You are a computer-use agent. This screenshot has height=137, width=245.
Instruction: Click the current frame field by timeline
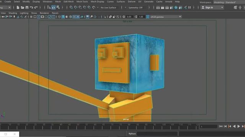click(x=208, y=127)
